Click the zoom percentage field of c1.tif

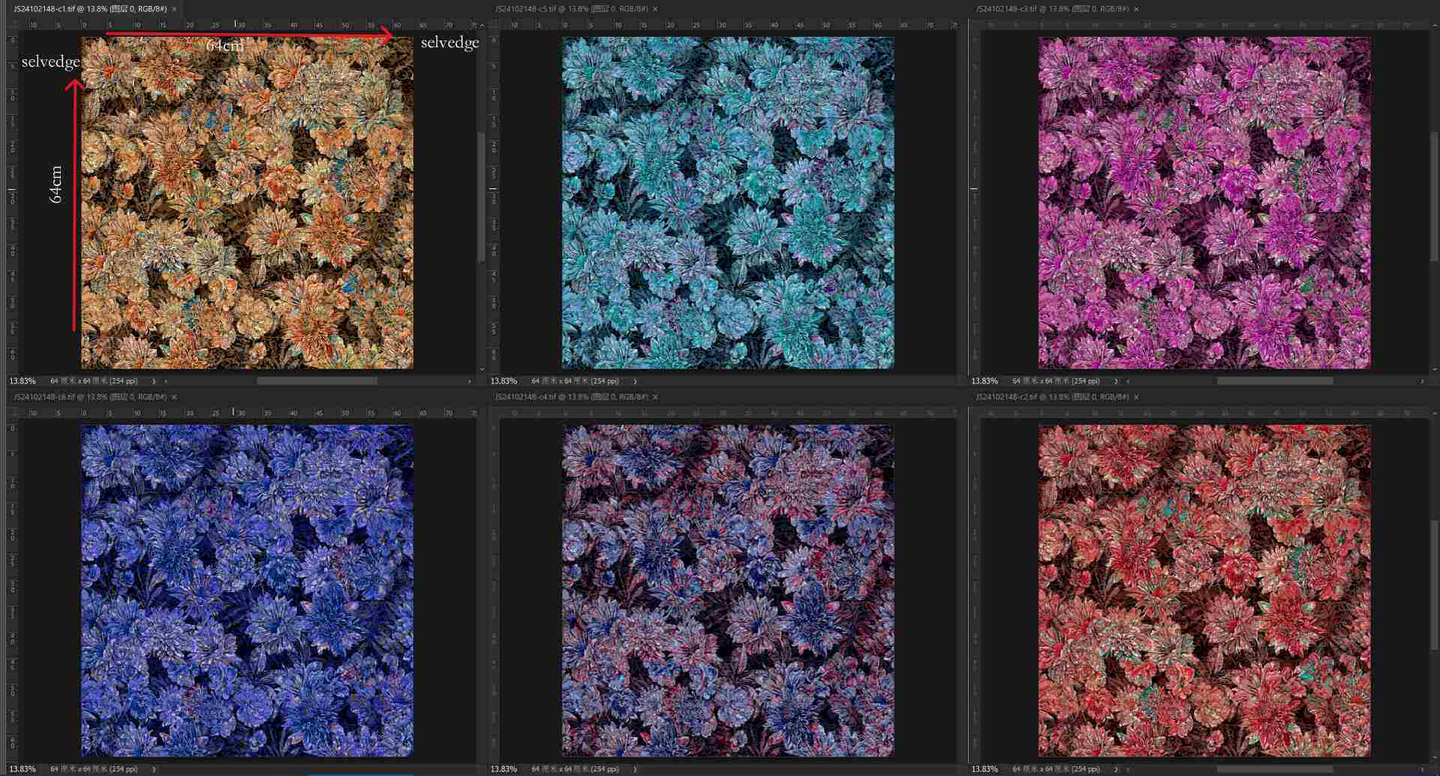(x=23, y=381)
